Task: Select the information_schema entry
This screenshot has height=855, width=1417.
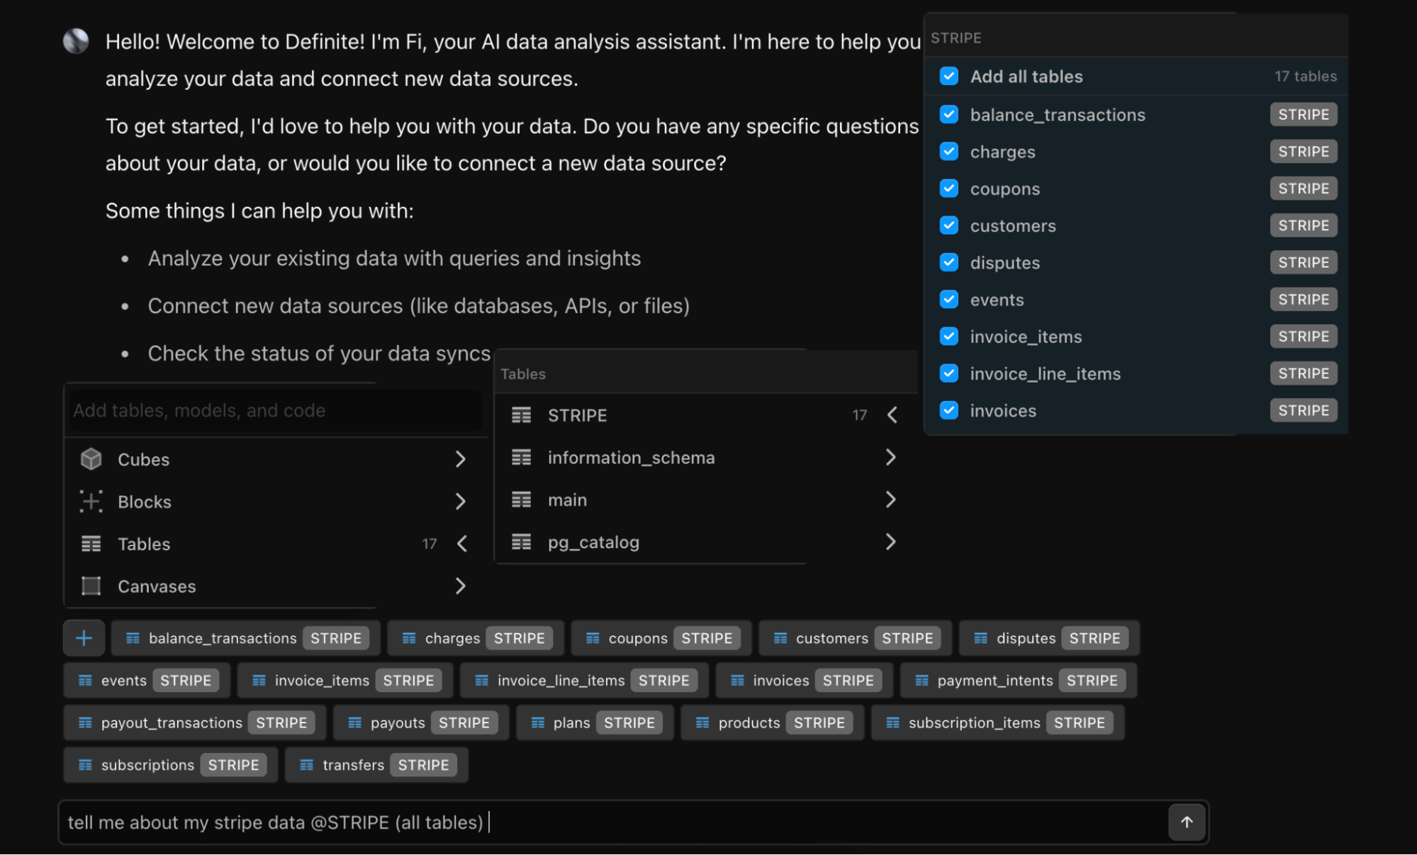Action: [706, 458]
